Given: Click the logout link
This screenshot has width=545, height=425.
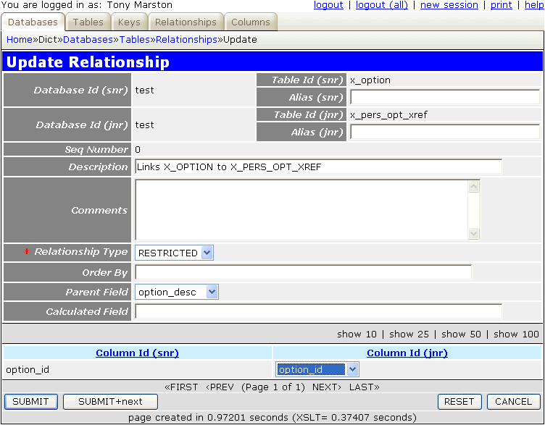Looking at the screenshot, I should click(x=328, y=5).
